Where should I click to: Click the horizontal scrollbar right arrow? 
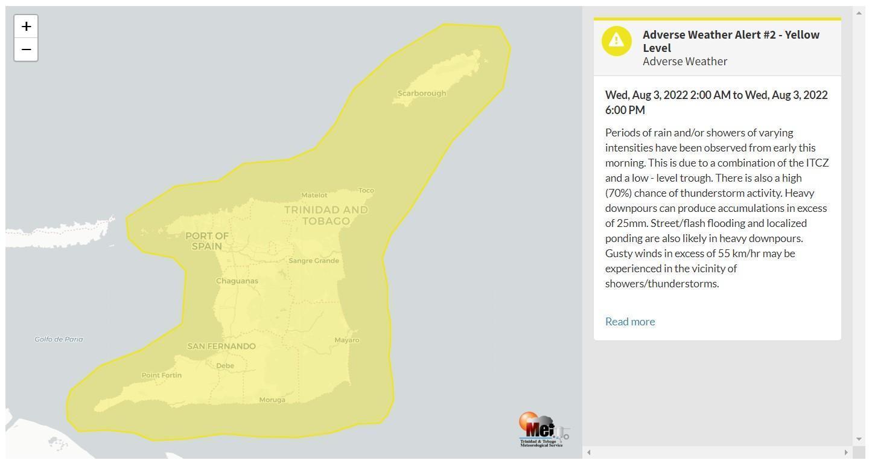(846, 452)
